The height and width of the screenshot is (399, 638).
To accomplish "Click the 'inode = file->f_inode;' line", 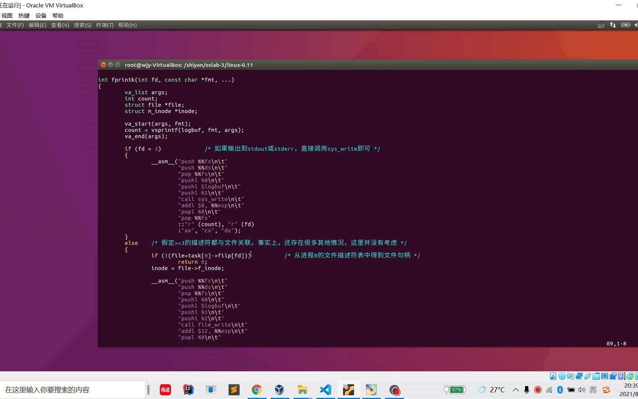I will point(188,268).
